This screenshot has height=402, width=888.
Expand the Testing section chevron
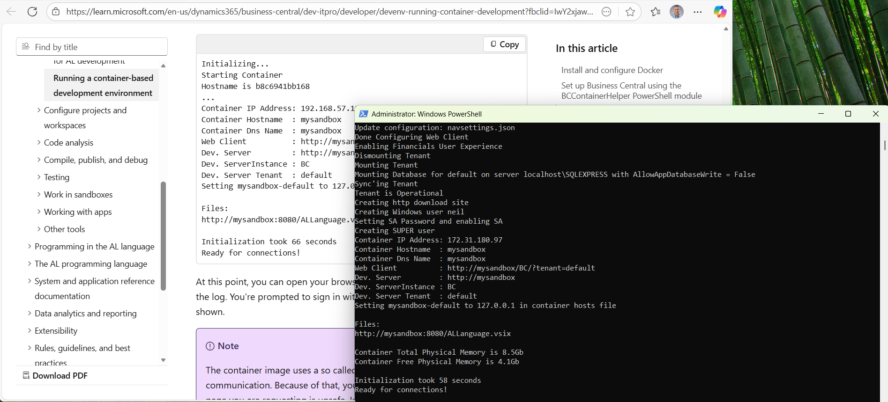39,177
